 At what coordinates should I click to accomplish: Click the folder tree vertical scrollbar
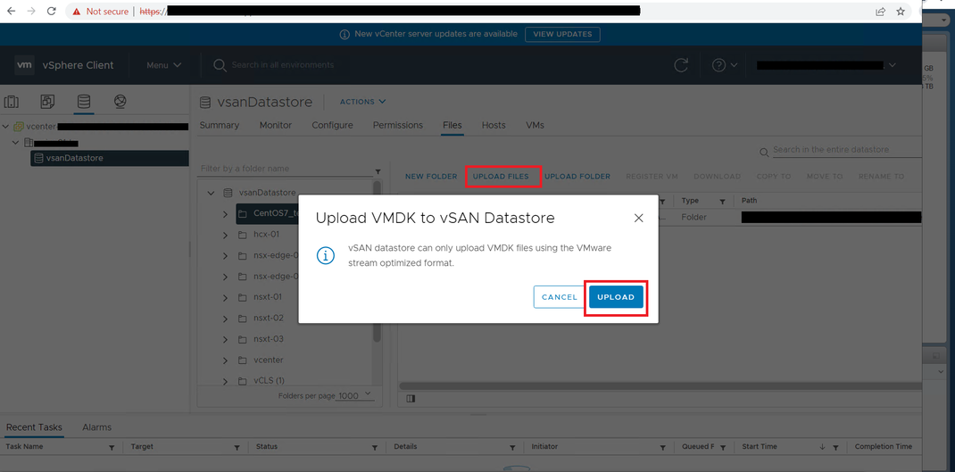coord(378,262)
